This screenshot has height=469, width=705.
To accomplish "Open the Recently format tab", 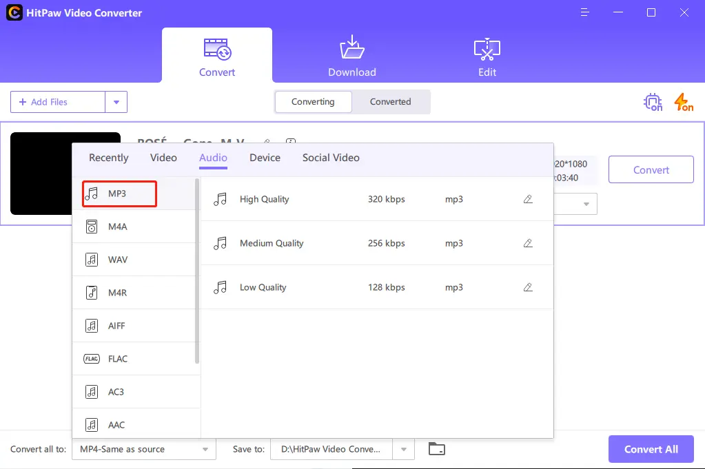I will 109,158.
